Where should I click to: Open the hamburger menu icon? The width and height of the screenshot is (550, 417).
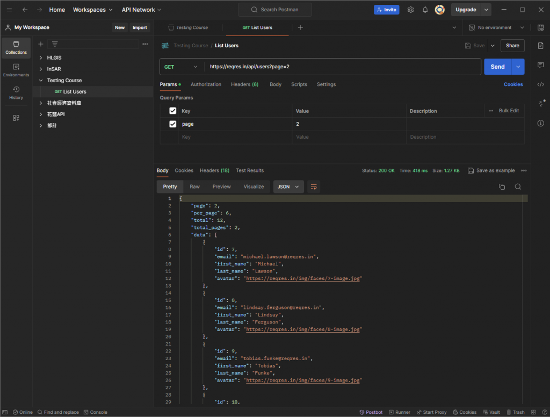(9, 10)
